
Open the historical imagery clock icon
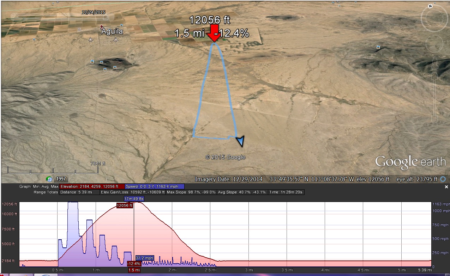pyautogui.click(x=49, y=179)
